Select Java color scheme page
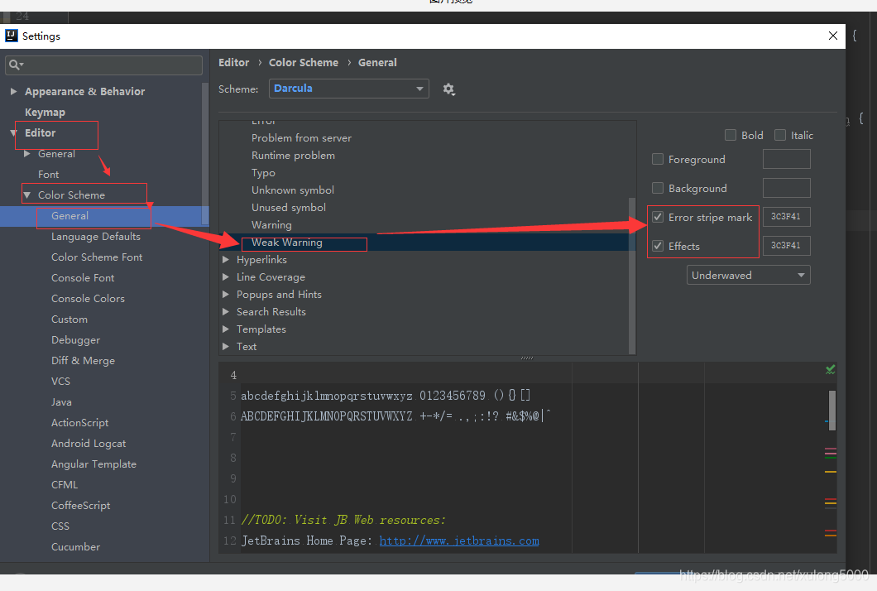 (61, 401)
